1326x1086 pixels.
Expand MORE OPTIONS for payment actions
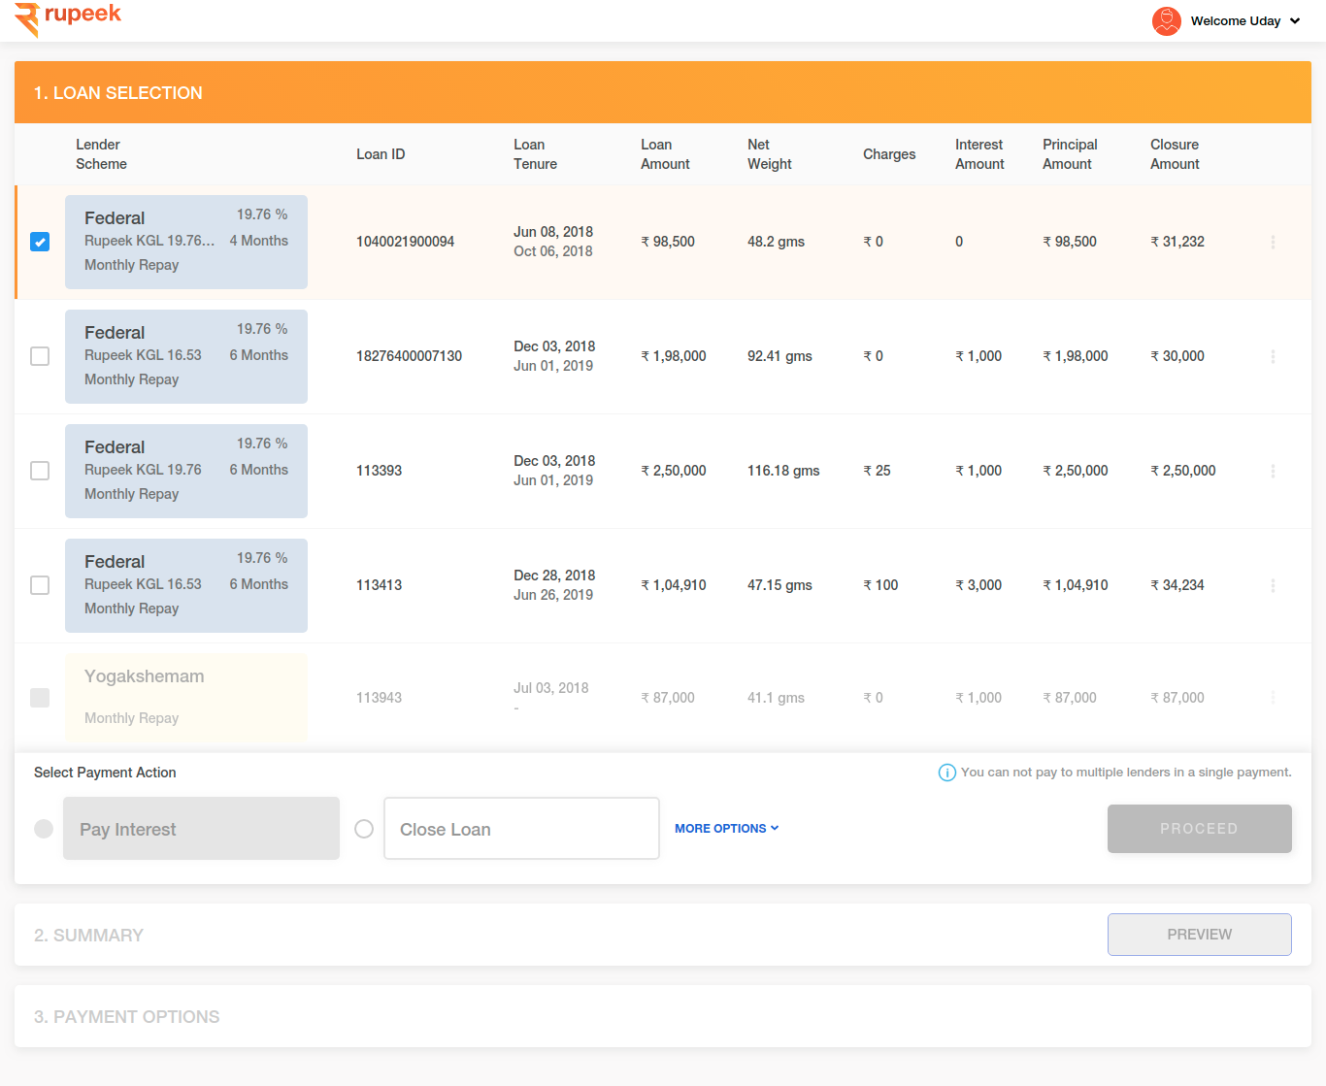727,829
